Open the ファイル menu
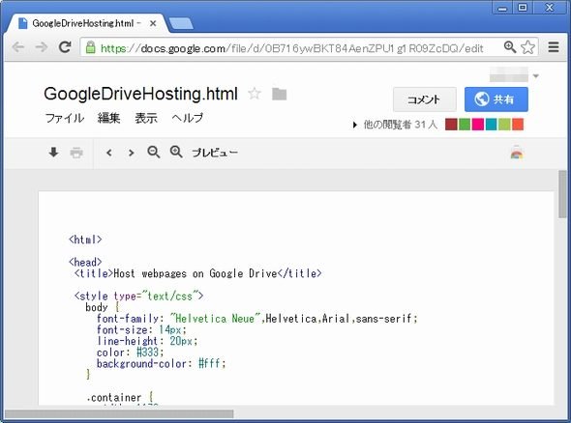The width and height of the screenshot is (571, 423). pyautogui.click(x=64, y=118)
